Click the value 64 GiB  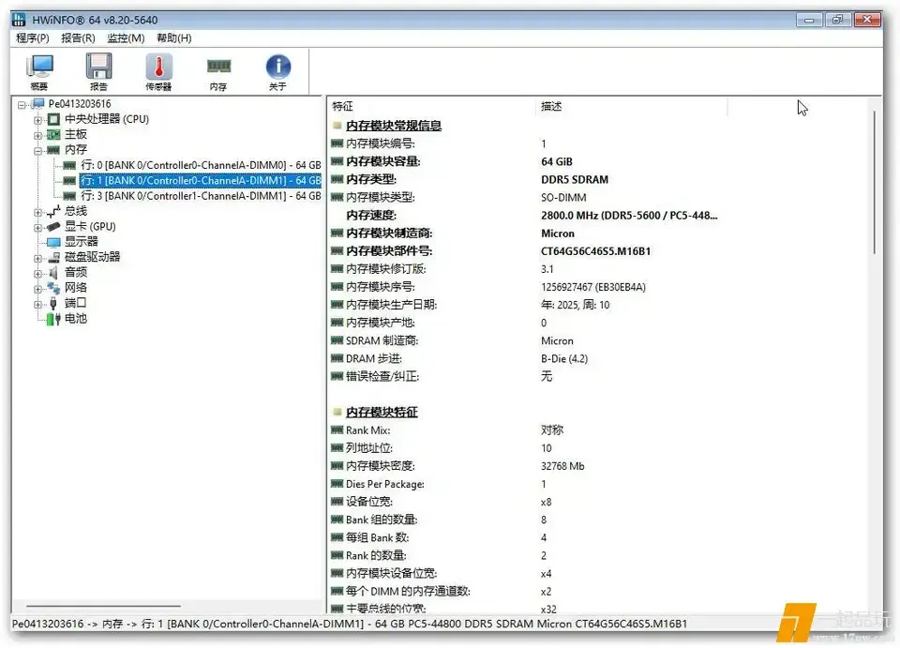(x=556, y=162)
